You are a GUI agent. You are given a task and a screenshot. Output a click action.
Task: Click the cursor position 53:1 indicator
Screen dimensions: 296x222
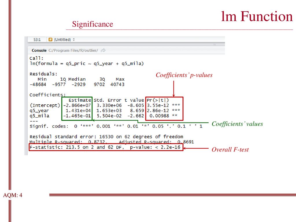pyautogui.click(x=37, y=40)
